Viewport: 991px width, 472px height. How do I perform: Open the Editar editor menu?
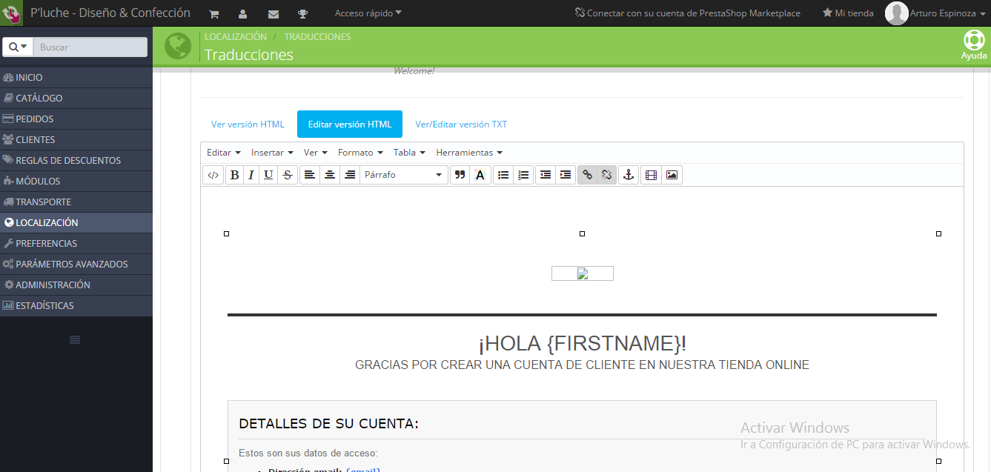(224, 153)
